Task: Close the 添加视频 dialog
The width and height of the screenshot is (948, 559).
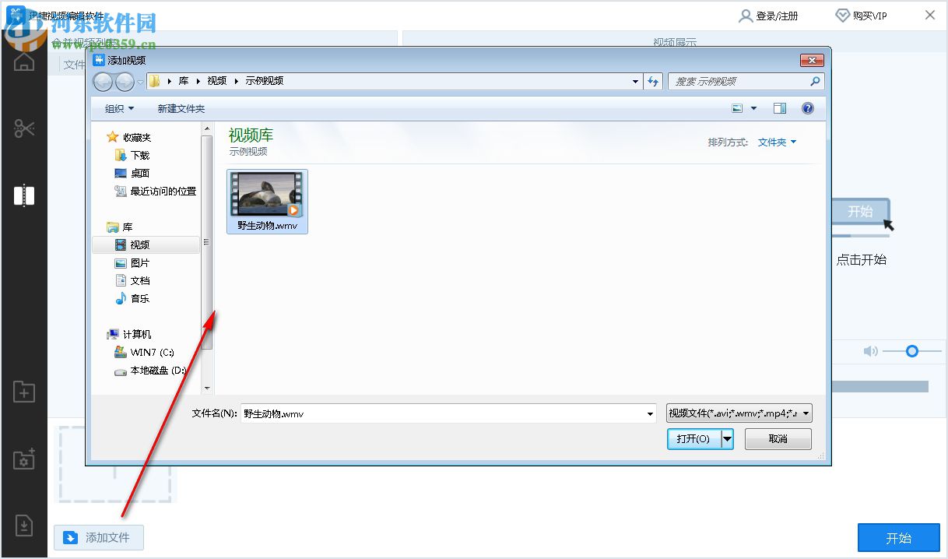Action: pyautogui.click(x=812, y=60)
